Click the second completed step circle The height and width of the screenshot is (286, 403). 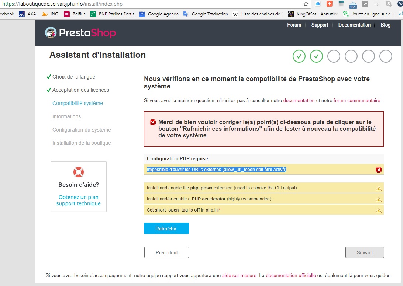316,56
